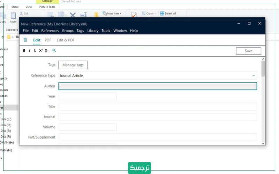Screen dimensions: 279x174
Task: Switch to the PDF tab
Action: pyautogui.click(x=48, y=40)
